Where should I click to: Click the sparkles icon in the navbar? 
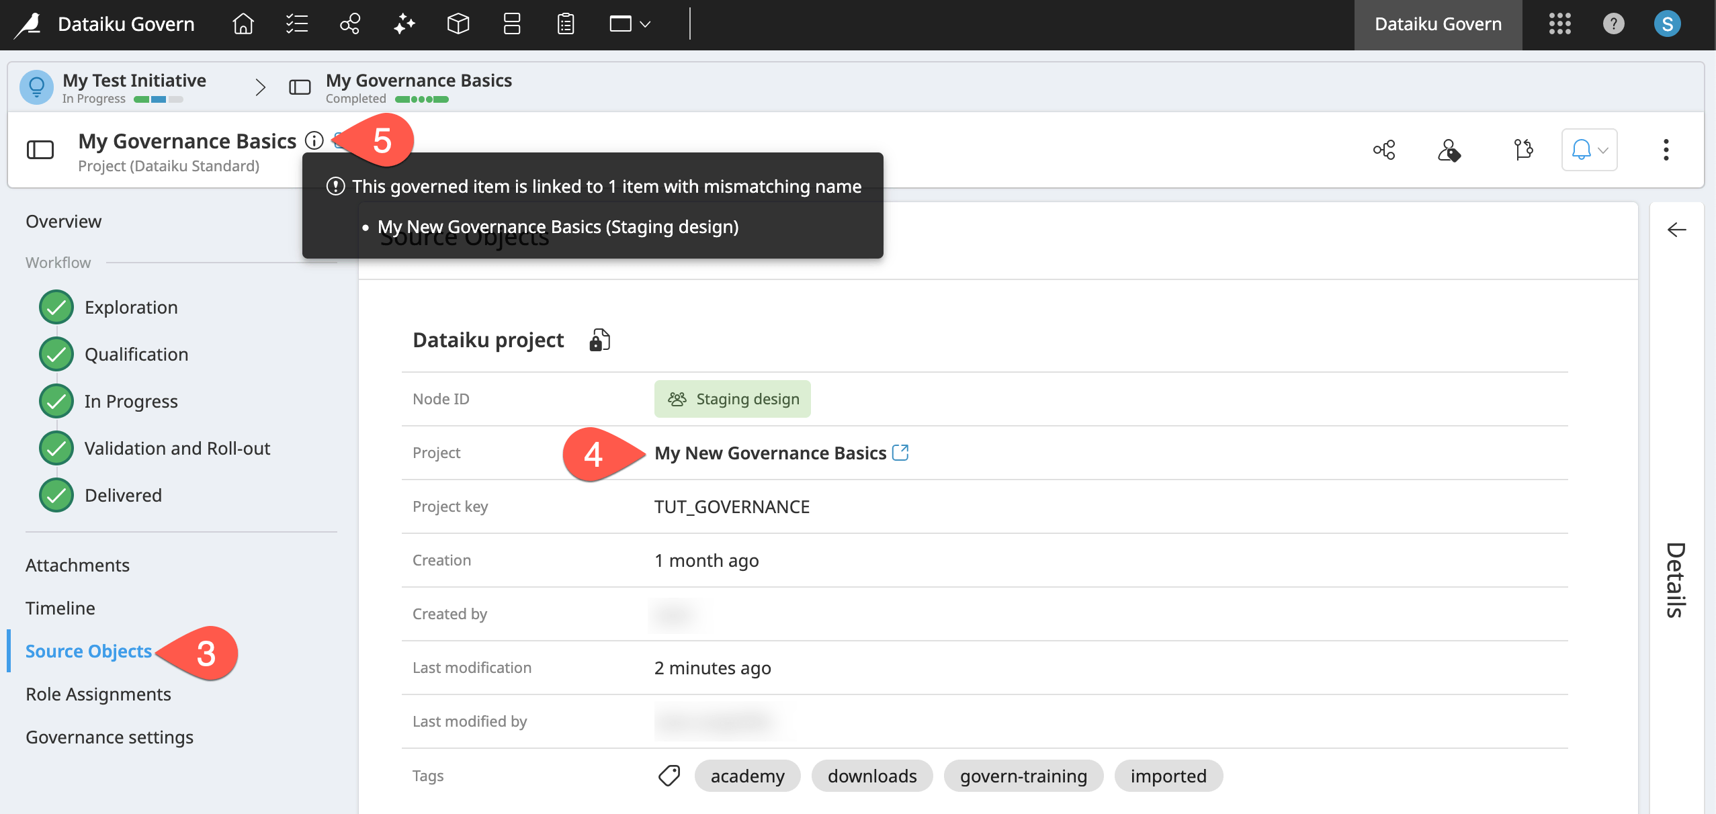tap(403, 24)
